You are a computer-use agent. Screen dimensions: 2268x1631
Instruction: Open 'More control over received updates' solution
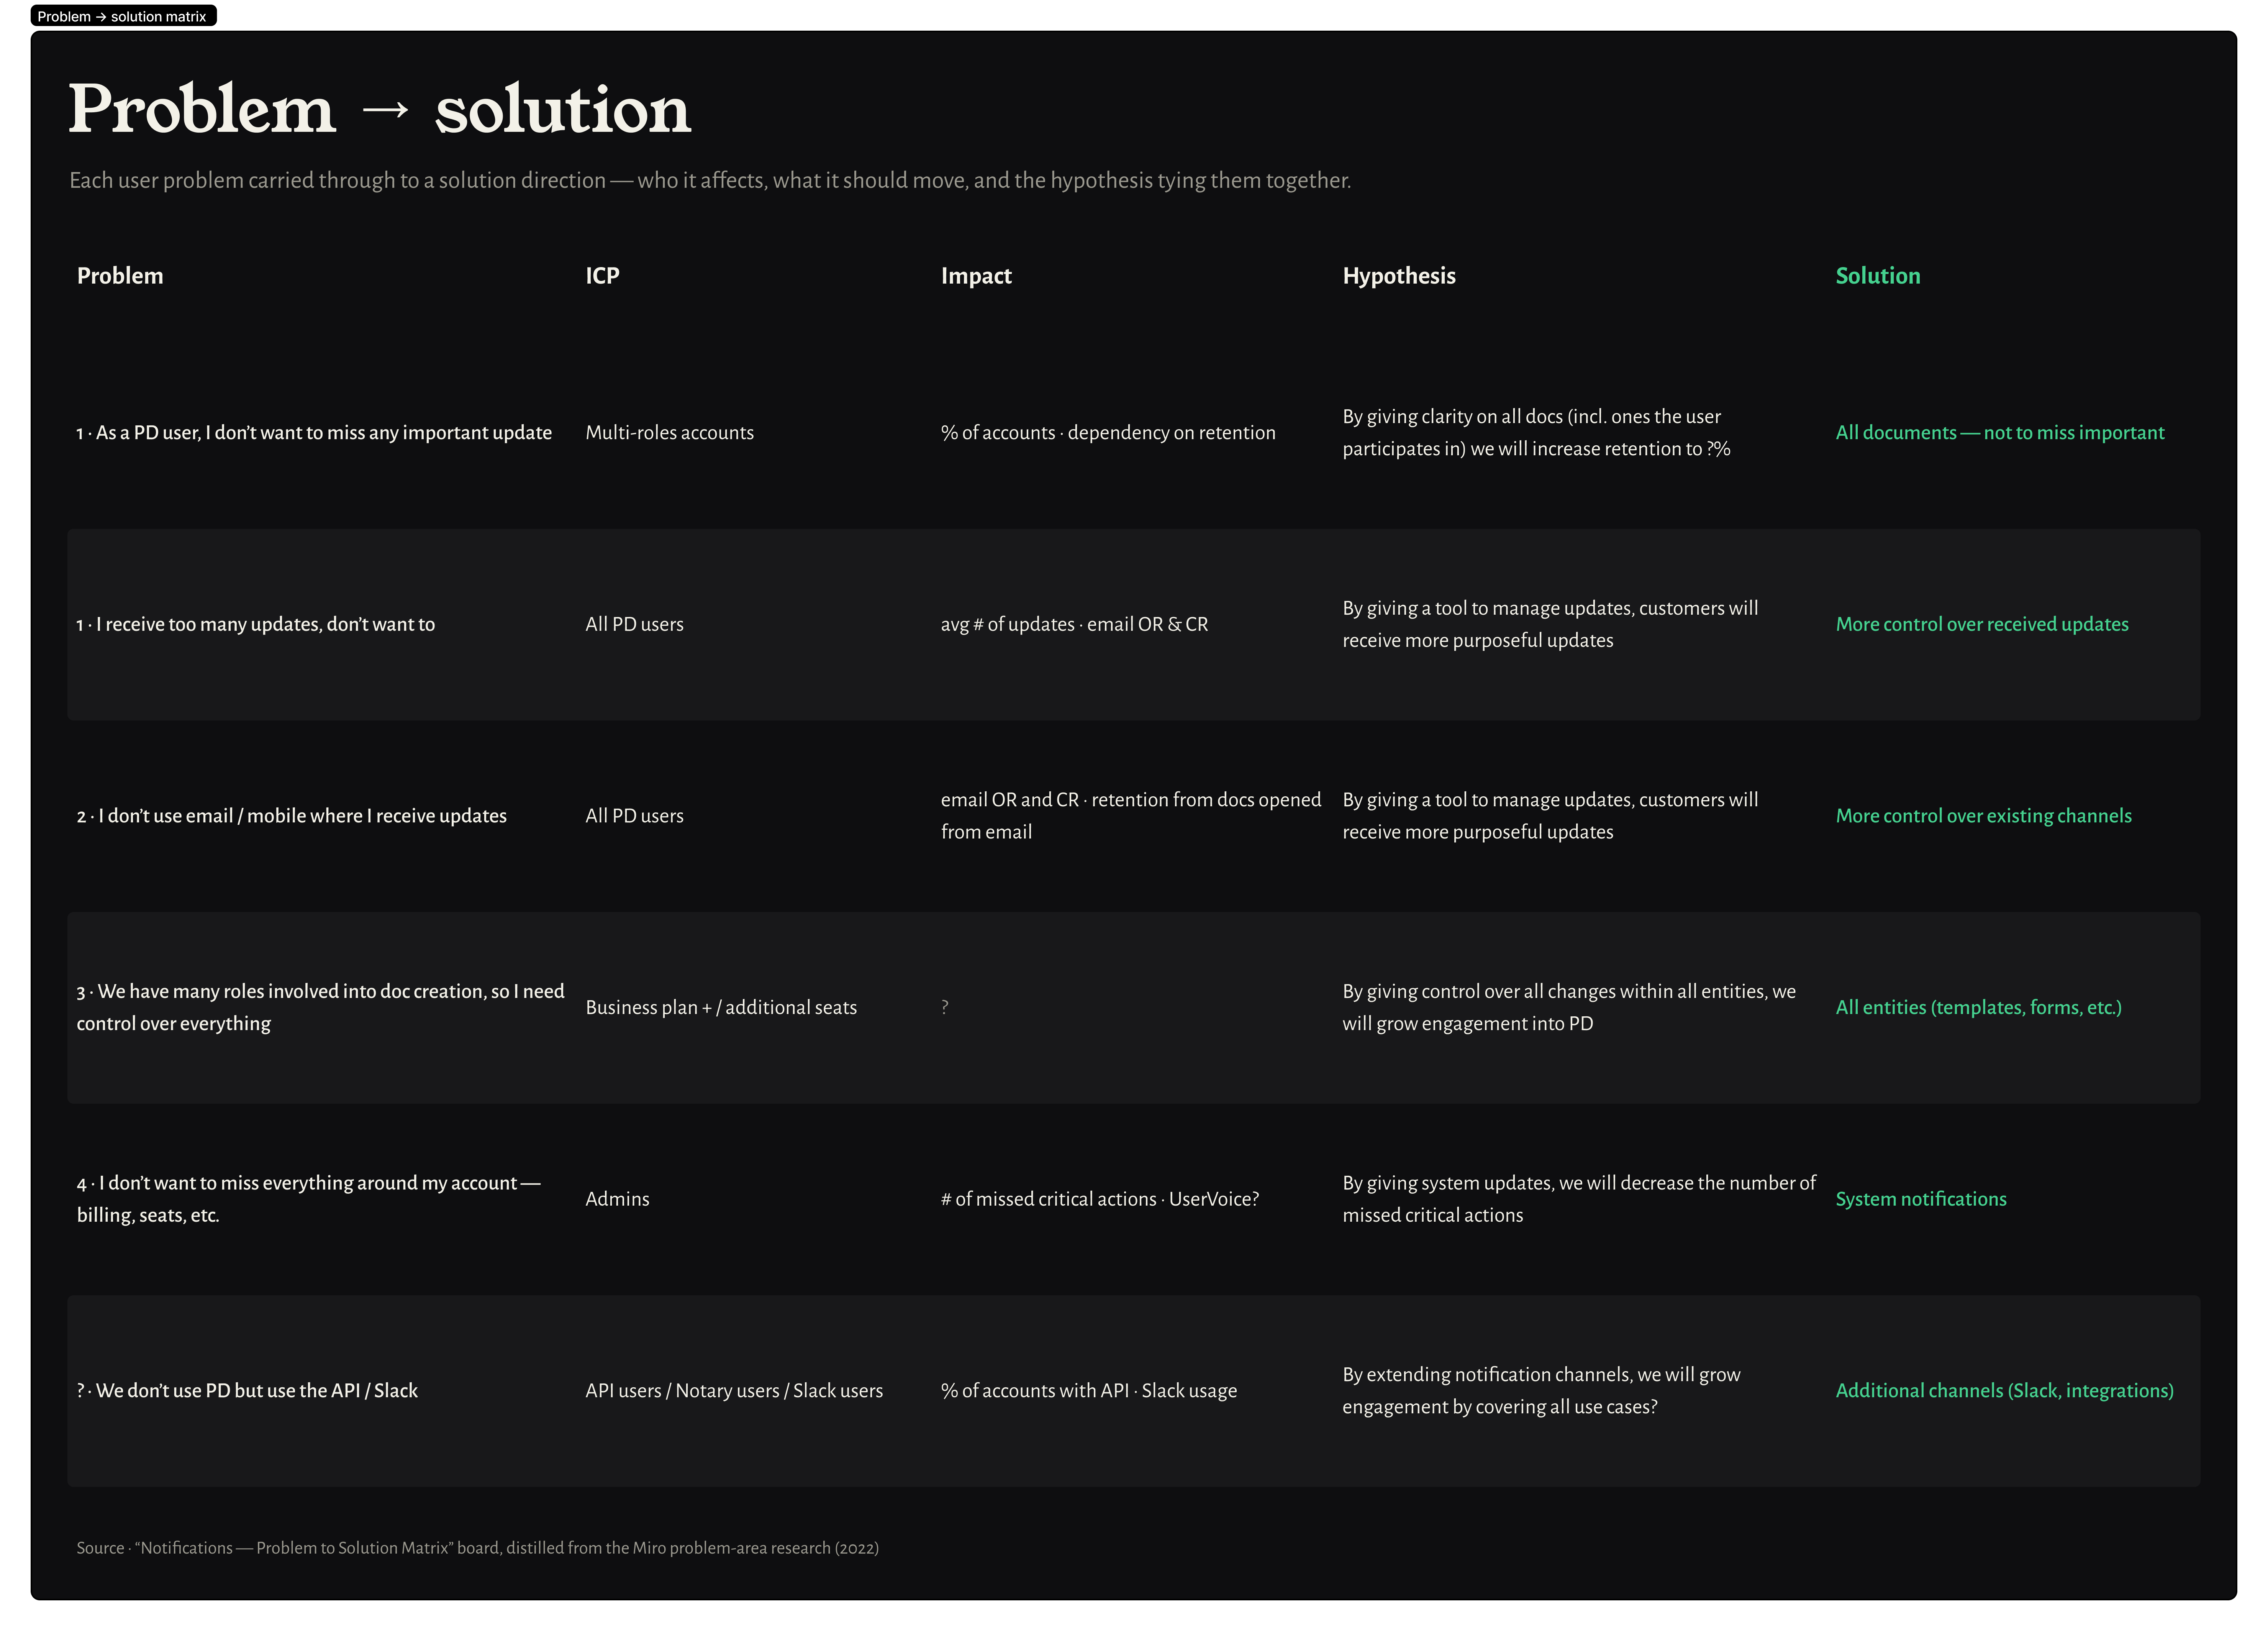pyautogui.click(x=1982, y=624)
